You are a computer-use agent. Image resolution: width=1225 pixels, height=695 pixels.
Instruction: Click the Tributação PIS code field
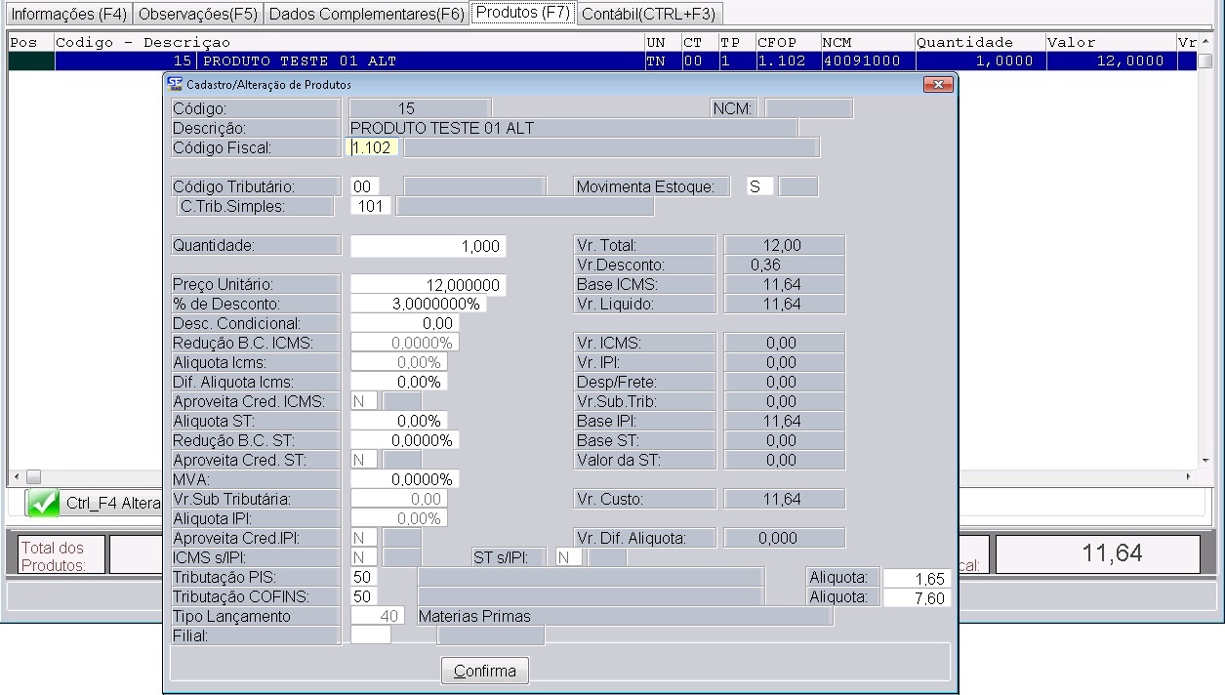[363, 578]
